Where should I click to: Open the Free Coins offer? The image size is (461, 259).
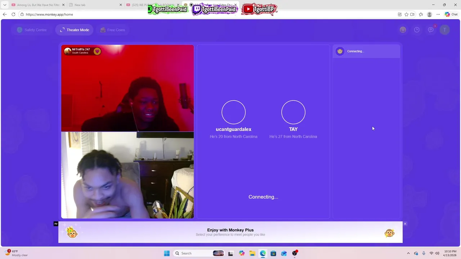coord(113,30)
